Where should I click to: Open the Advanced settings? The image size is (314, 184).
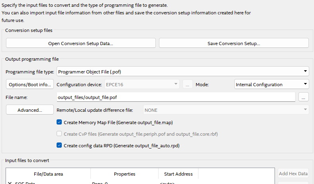click(x=30, y=110)
